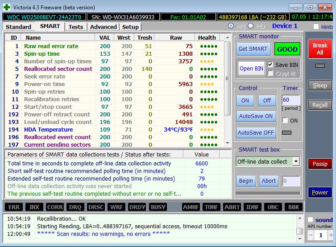Click the Control ON button
Viewport: 336px width, 247px height.
point(245,101)
